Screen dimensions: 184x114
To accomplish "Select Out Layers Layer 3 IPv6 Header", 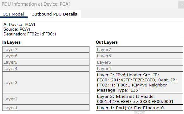I will click(139, 82).
